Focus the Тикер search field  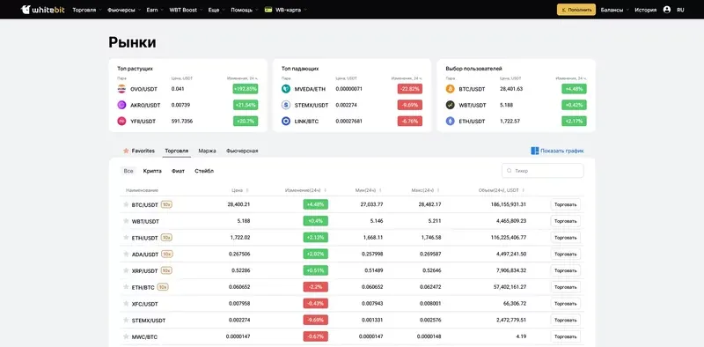coord(542,171)
